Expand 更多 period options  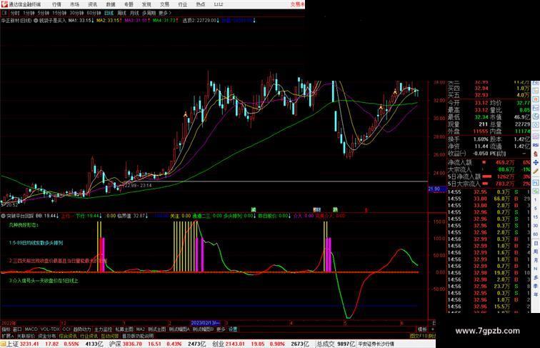(x=164, y=13)
